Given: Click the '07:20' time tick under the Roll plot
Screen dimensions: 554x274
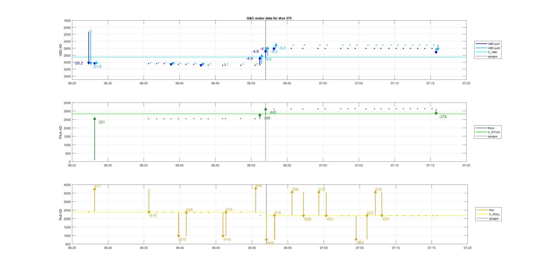Looking at the screenshot, I should pos(467,248).
